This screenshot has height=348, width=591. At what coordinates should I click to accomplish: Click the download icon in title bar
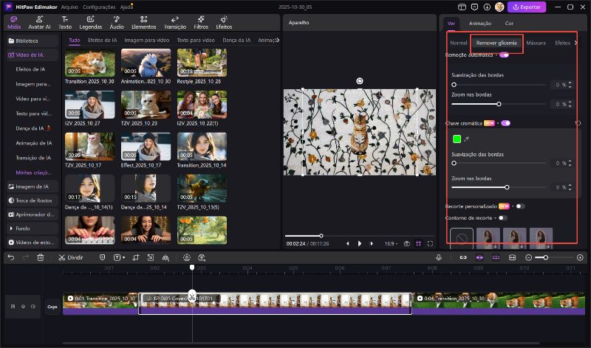pyautogui.click(x=487, y=7)
